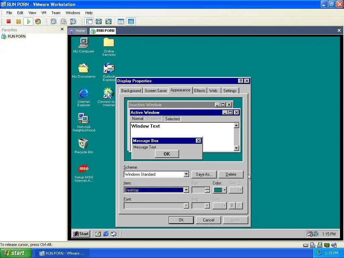Take a snapshot using the toolbar icon
The image size is (344, 258).
click(53, 21)
